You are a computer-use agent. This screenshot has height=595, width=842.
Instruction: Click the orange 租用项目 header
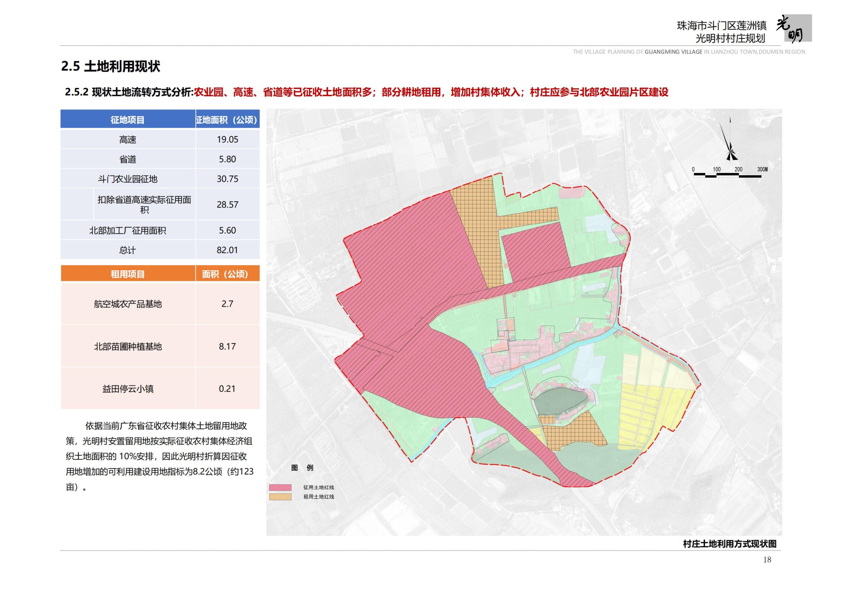coord(128,274)
